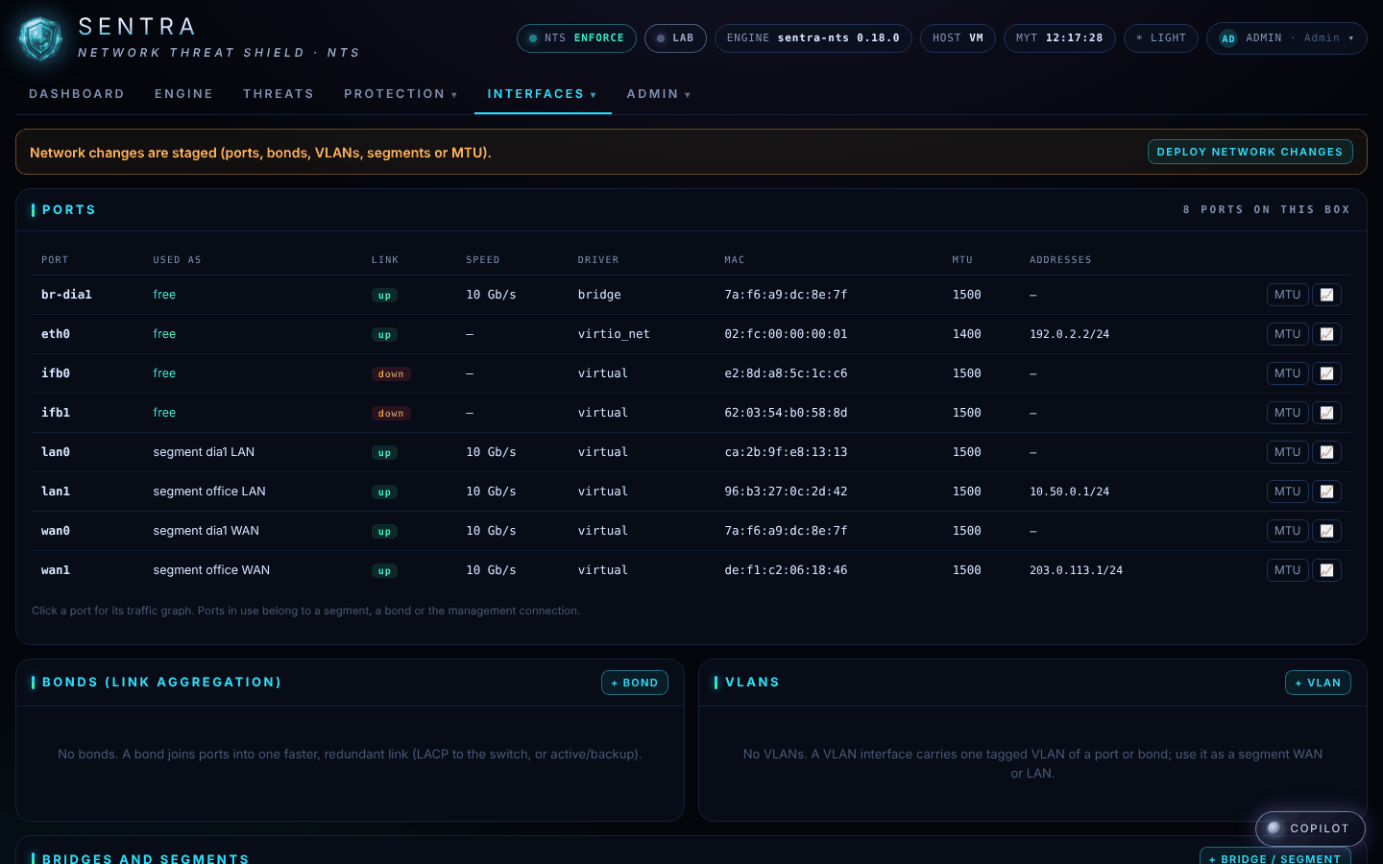
Task: Open traffic graph icon for lan0
Action: [x=1326, y=452]
